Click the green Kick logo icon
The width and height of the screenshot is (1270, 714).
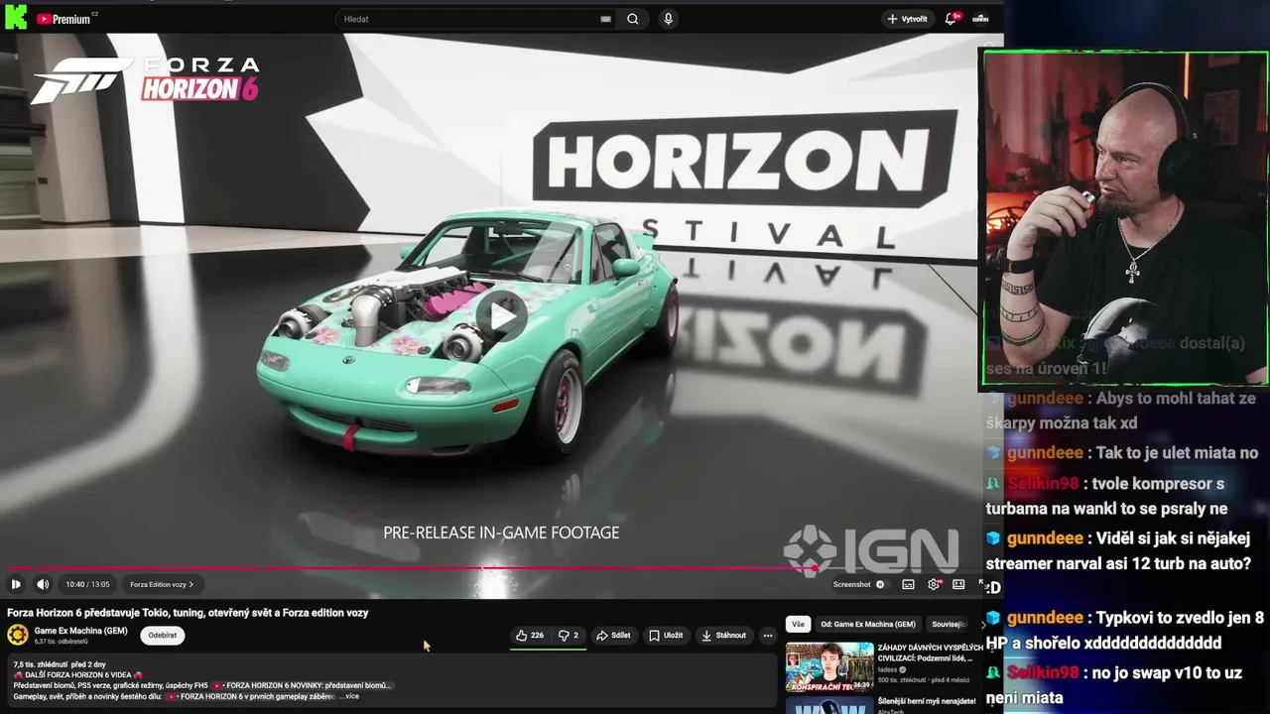click(x=15, y=16)
